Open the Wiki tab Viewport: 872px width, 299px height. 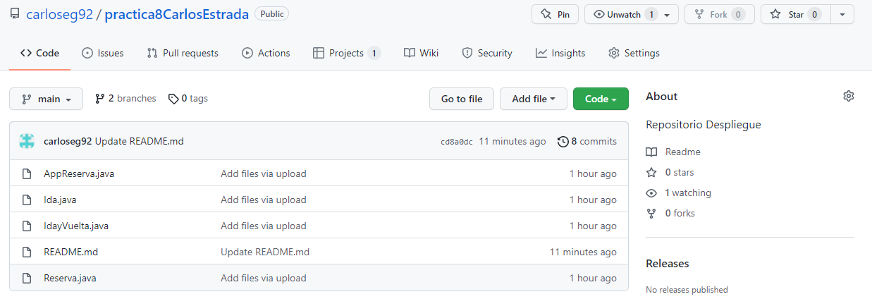(x=421, y=53)
